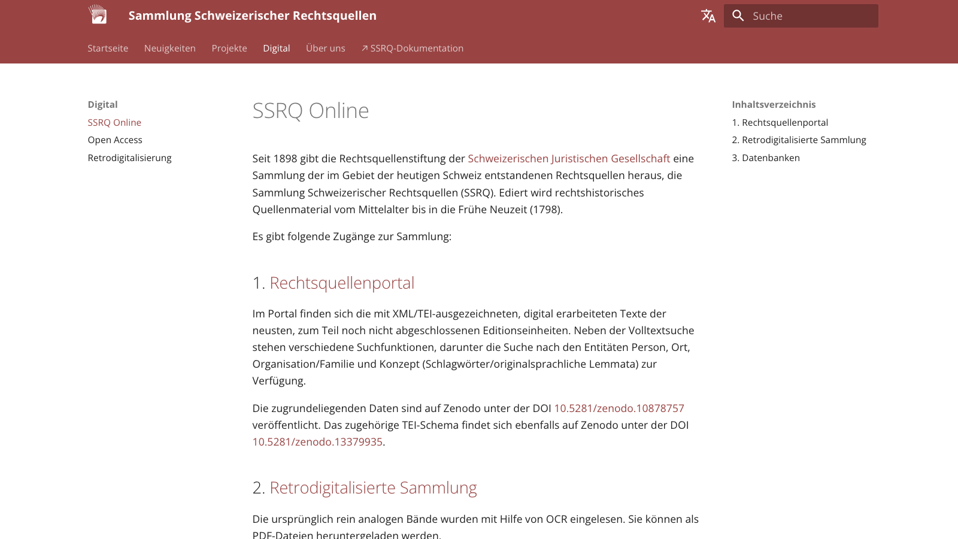Open the Retrodigitalisierung sidebar entry
Viewport: 958px width, 539px height.
point(129,158)
